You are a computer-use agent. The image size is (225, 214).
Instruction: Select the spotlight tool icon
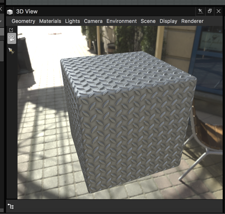pyautogui.click(x=11, y=51)
